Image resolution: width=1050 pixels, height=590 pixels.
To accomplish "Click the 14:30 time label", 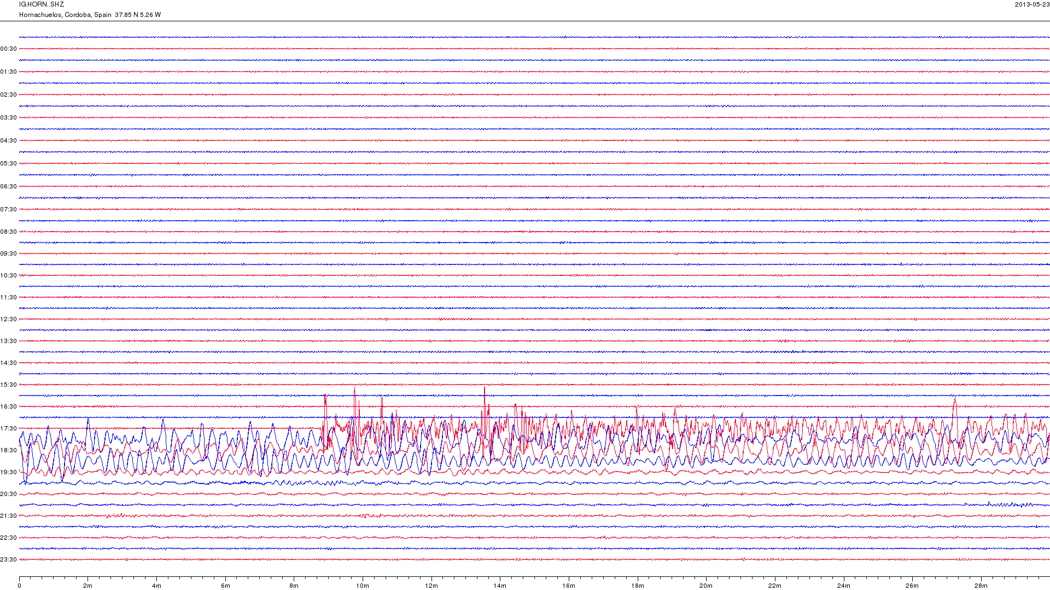I will coord(9,363).
